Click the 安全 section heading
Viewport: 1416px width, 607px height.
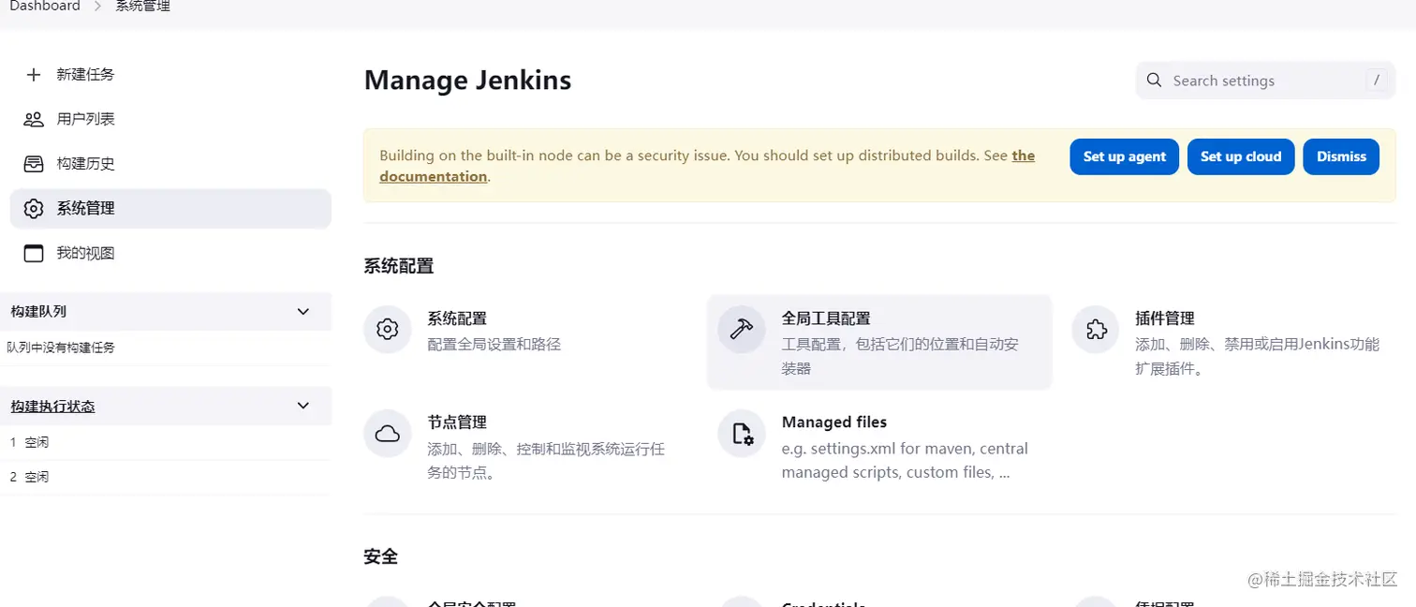(381, 557)
